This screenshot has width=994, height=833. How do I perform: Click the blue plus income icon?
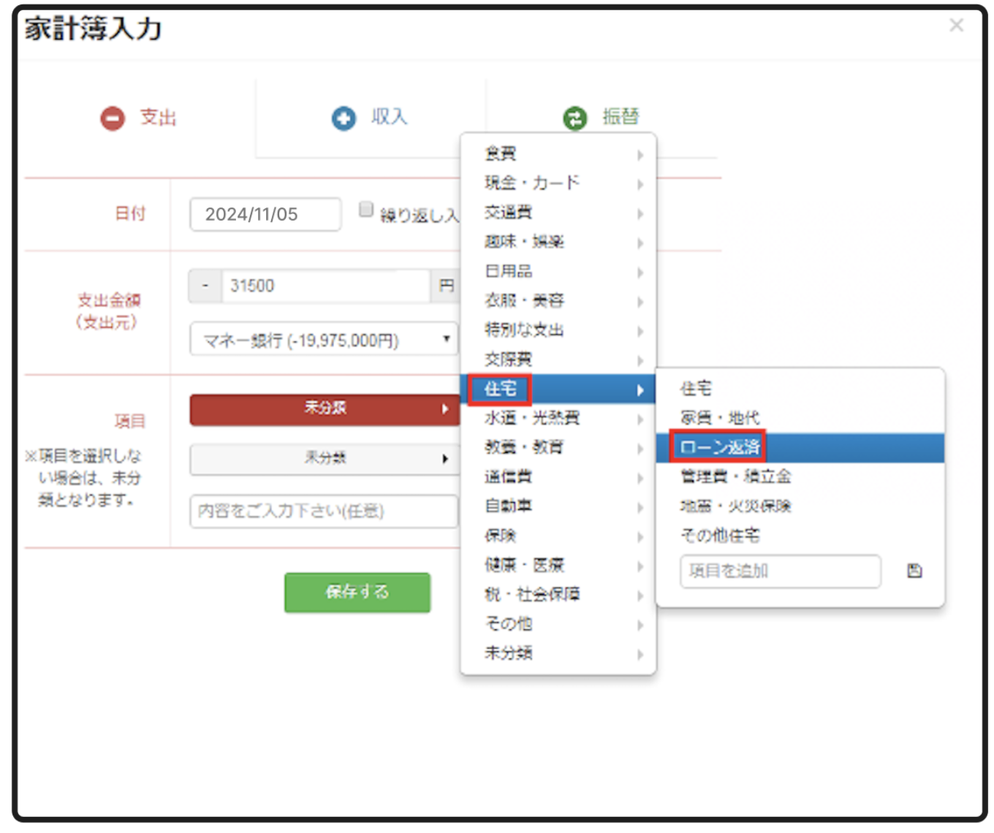pos(344,118)
